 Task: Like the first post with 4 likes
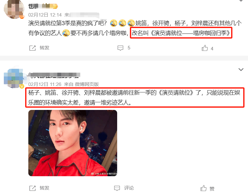pos(205,48)
